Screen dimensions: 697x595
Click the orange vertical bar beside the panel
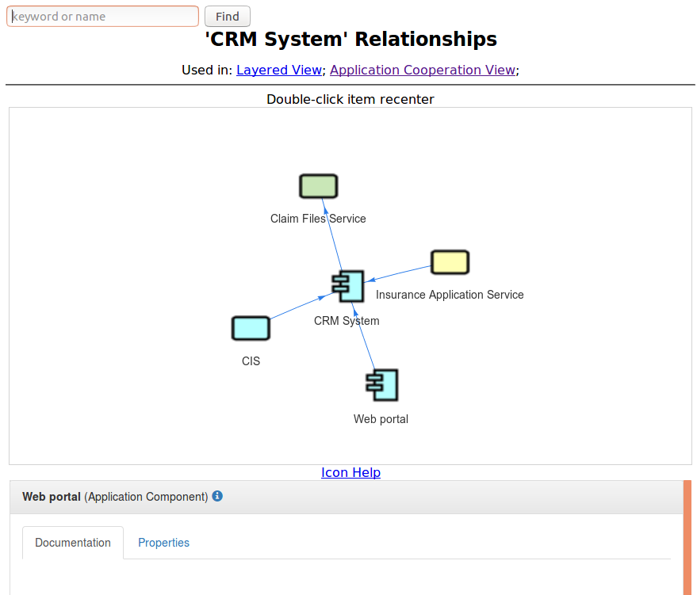tap(687, 537)
